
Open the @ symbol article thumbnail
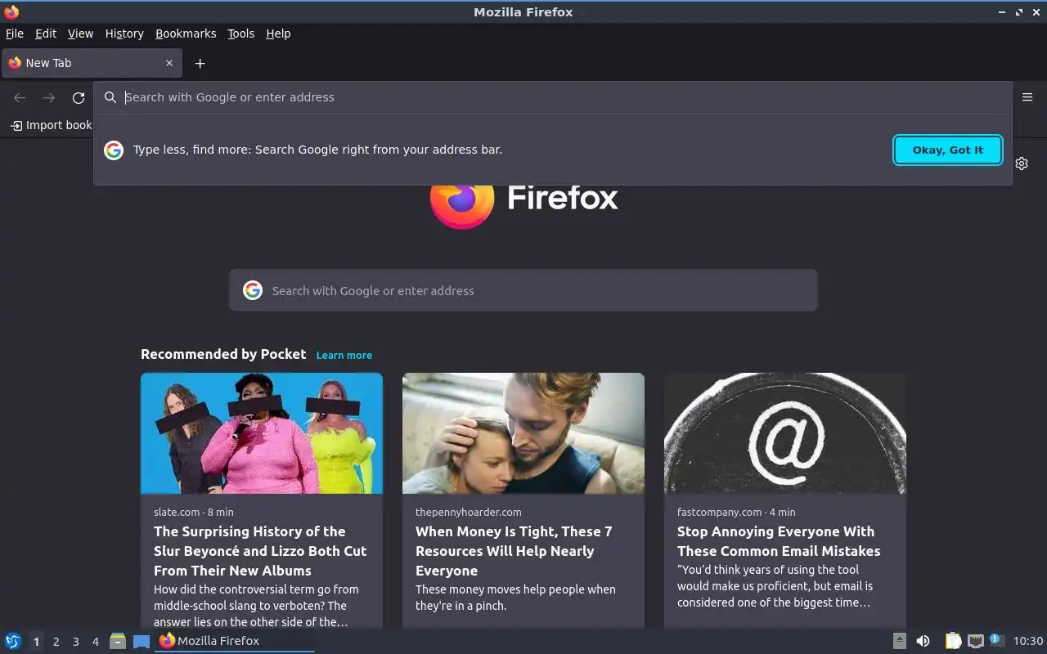click(785, 433)
